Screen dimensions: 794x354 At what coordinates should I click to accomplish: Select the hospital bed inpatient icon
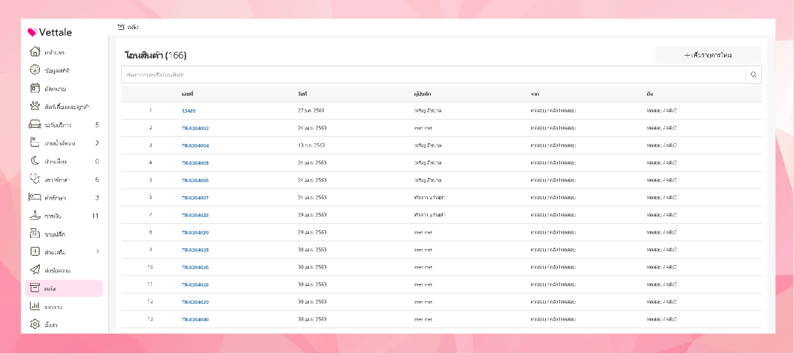pos(35,198)
